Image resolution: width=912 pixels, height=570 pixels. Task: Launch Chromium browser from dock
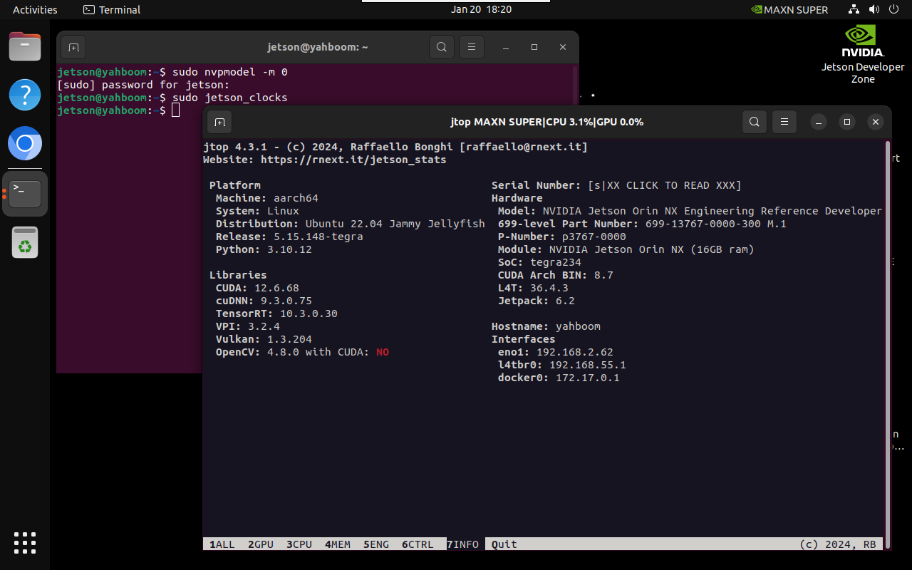coord(25,144)
